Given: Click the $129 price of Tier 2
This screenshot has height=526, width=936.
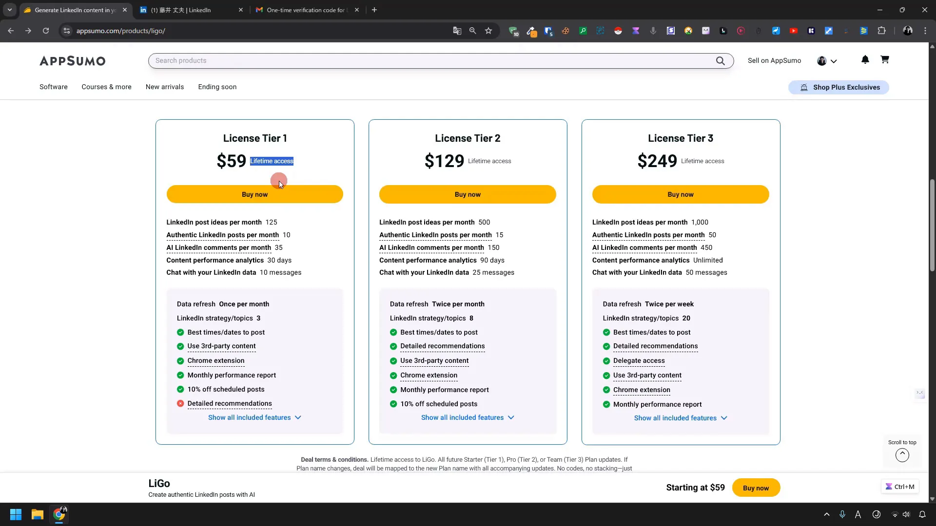Looking at the screenshot, I should 444,161.
